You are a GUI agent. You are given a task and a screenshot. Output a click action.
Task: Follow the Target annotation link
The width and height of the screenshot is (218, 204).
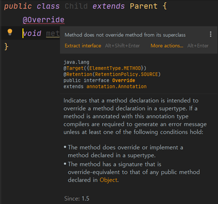tap(75, 68)
